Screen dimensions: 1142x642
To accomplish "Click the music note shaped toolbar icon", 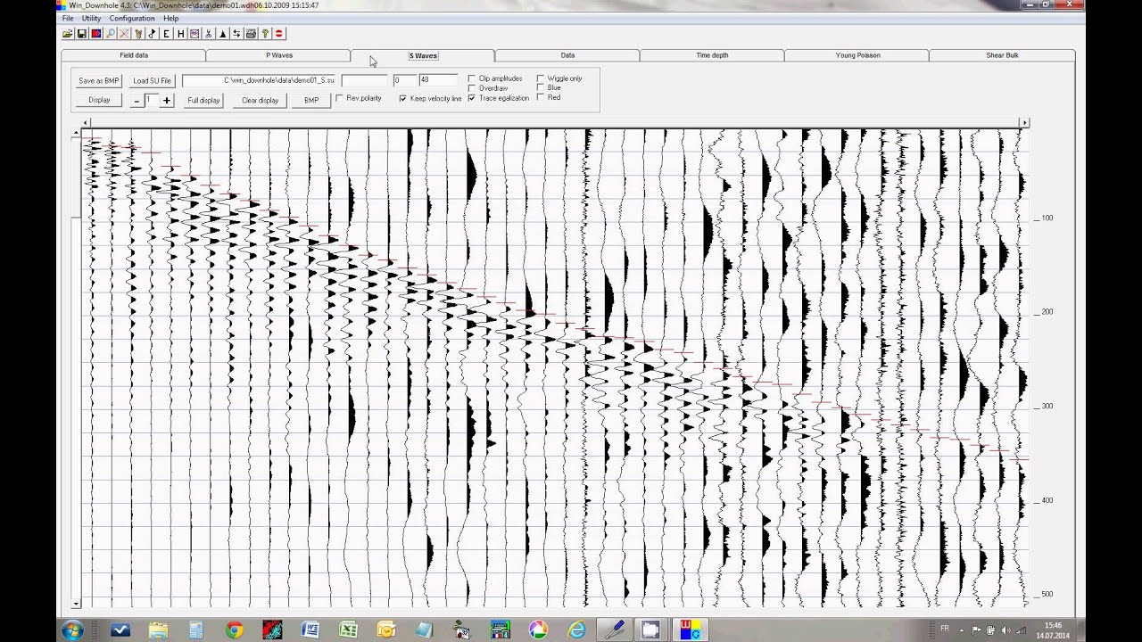I will [153, 34].
